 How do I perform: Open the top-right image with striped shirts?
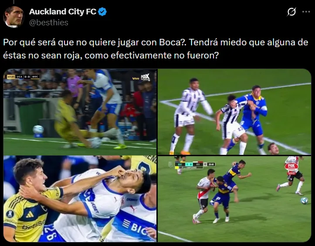234,112
